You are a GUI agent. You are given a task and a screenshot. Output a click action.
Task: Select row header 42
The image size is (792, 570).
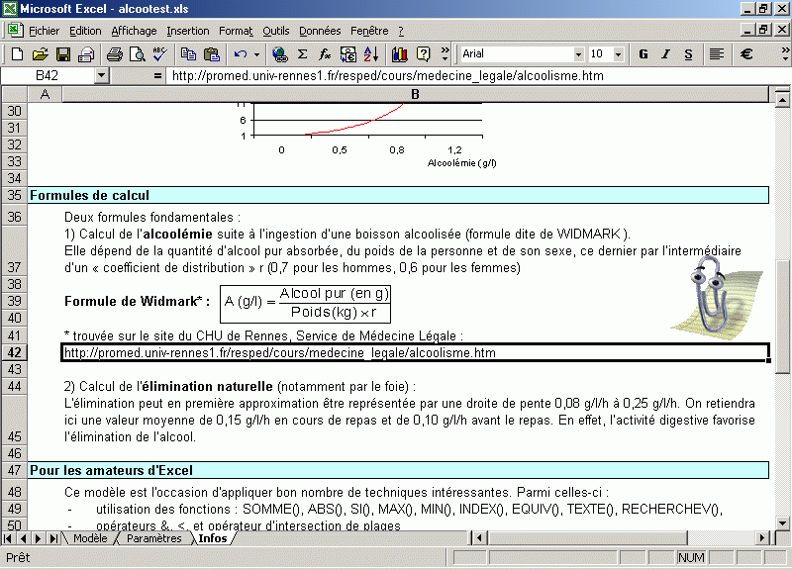[14, 352]
